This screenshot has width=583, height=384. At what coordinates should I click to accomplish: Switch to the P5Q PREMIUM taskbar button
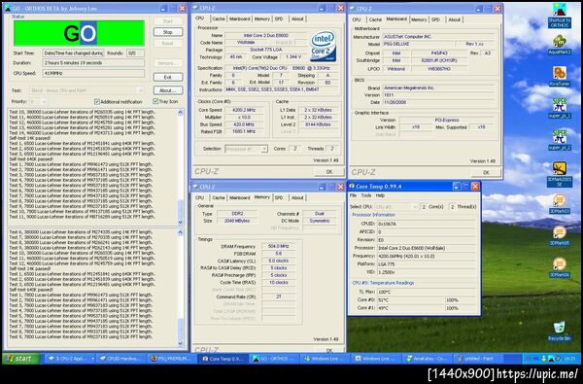(172, 359)
